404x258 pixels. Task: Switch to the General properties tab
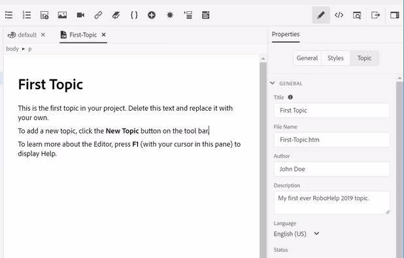307,58
